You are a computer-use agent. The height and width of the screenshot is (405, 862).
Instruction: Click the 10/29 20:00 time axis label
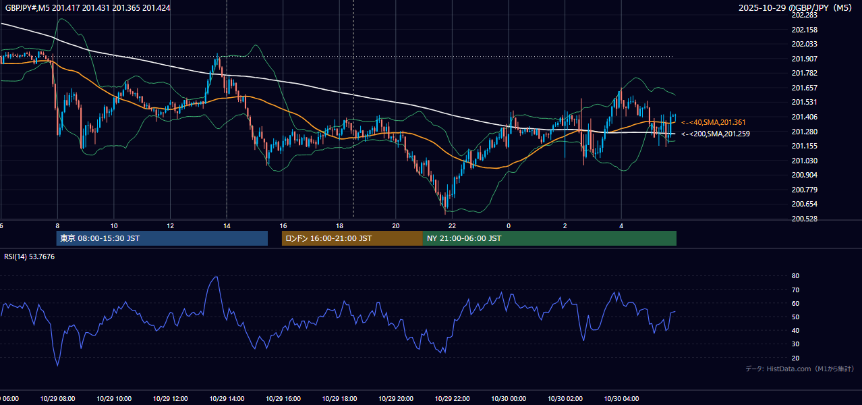coord(396,399)
